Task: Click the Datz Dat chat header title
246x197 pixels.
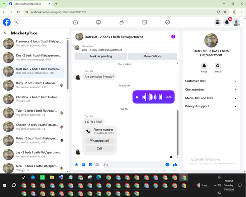Action: point(114,37)
